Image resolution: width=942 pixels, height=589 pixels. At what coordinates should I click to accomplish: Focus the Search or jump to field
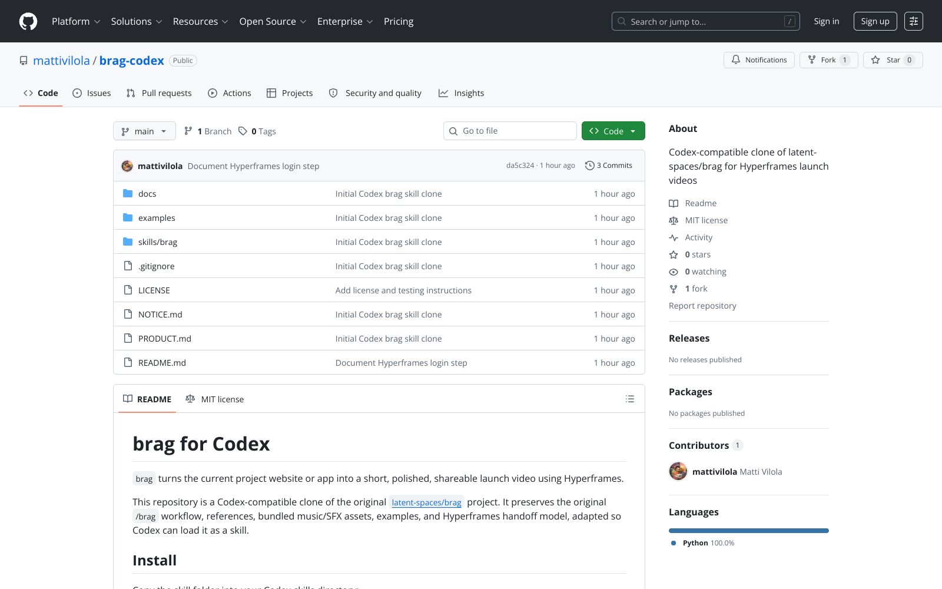(705, 21)
